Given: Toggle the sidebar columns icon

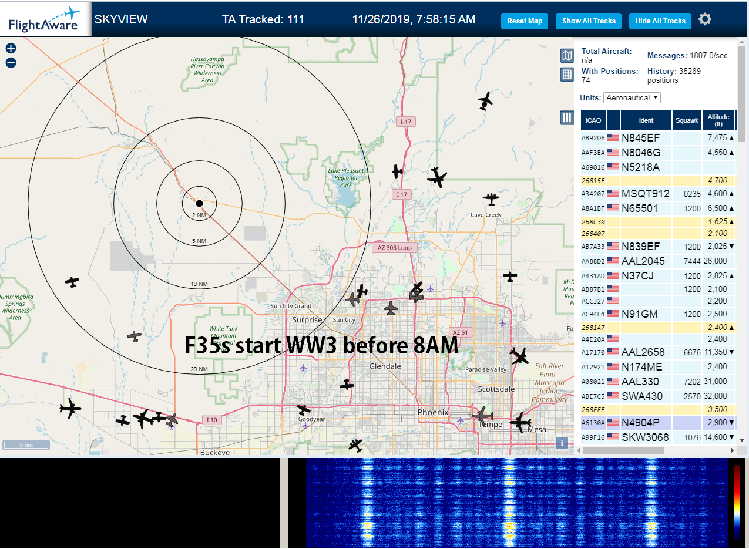Looking at the screenshot, I should pos(566,117).
